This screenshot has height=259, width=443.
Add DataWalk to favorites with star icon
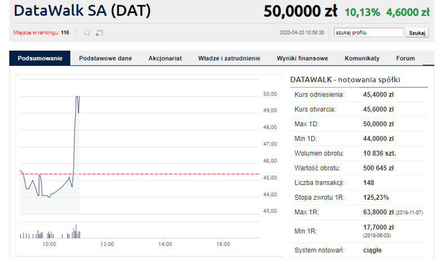(x=87, y=33)
